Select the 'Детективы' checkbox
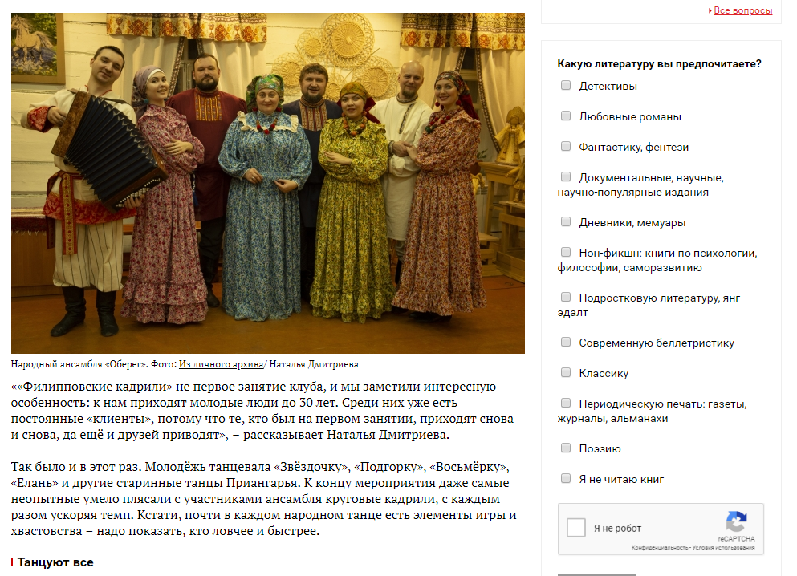The height and width of the screenshot is (576, 797). pyautogui.click(x=566, y=85)
